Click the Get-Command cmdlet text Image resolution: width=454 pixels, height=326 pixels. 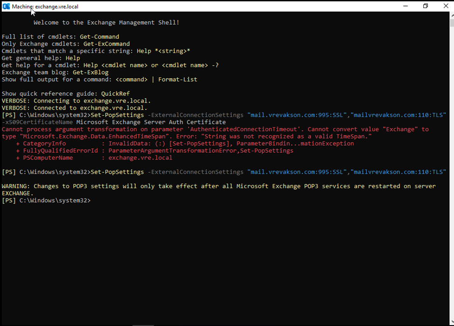pyautogui.click(x=101, y=37)
